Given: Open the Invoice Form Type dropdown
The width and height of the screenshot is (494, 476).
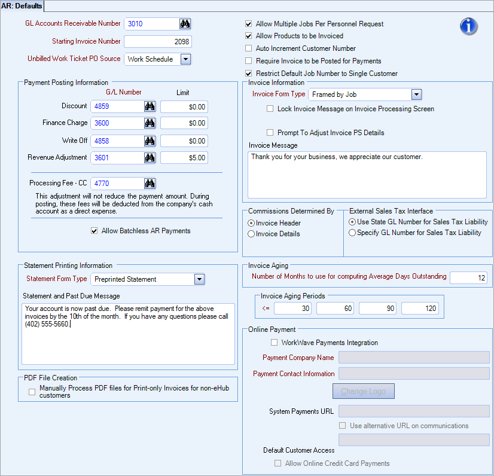Looking at the screenshot, I should [417, 94].
